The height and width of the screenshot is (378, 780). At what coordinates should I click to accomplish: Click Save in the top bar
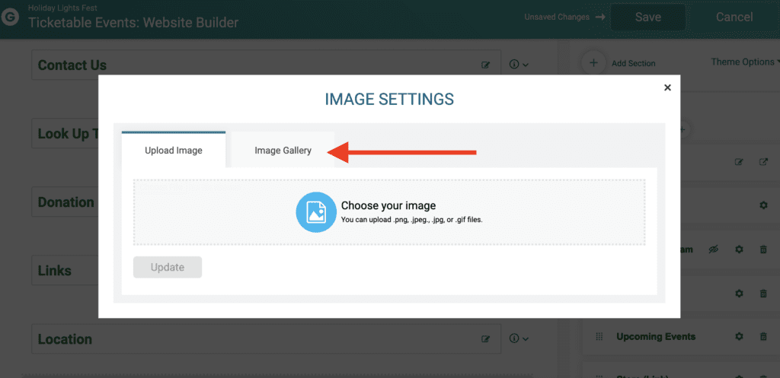click(x=647, y=17)
